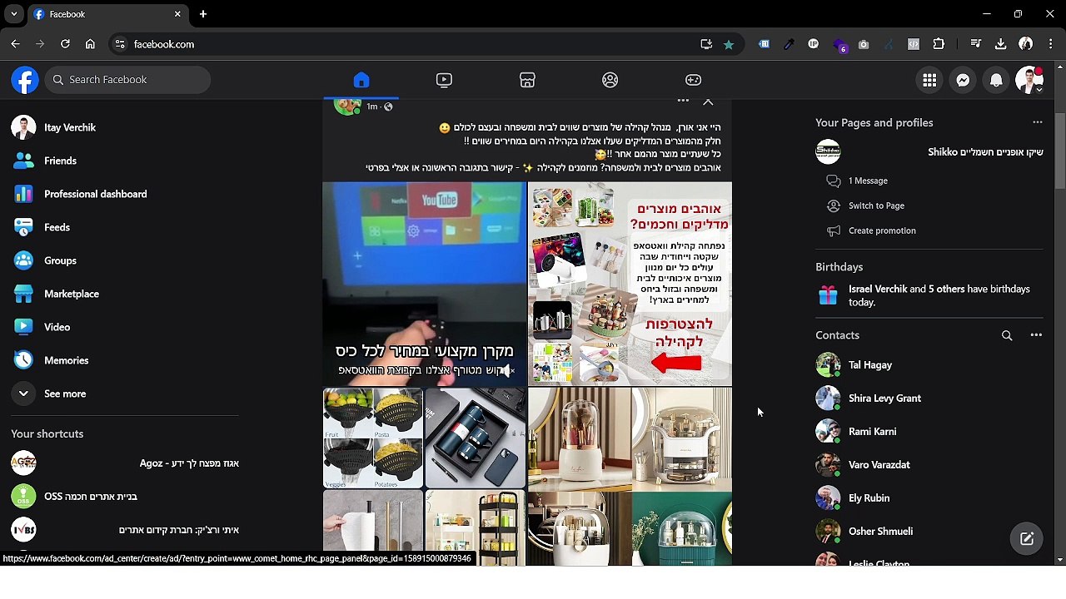Open the tab search dropdown arrow

pyautogui.click(x=14, y=14)
